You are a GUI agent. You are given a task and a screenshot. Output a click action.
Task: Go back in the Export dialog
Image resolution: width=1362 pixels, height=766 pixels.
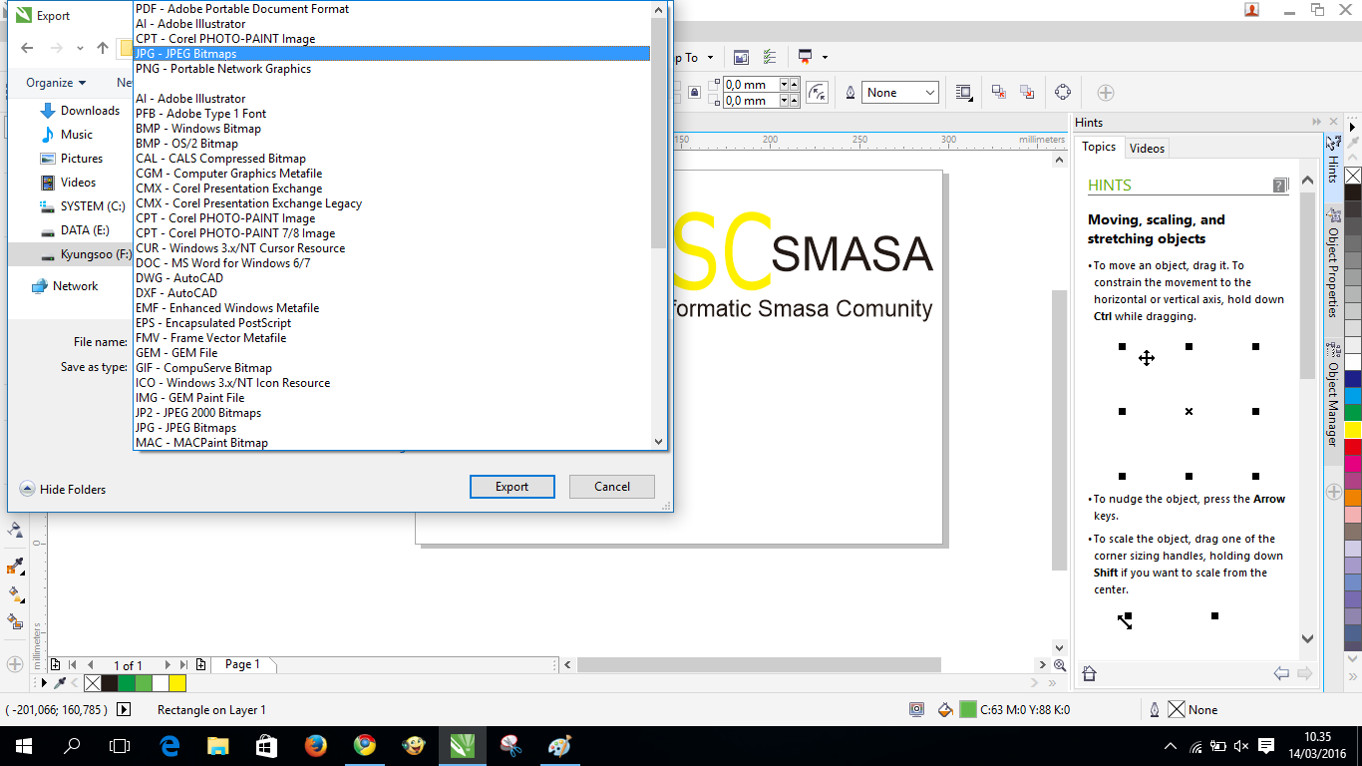[x=27, y=48]
